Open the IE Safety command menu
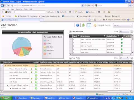 [117, 20]
